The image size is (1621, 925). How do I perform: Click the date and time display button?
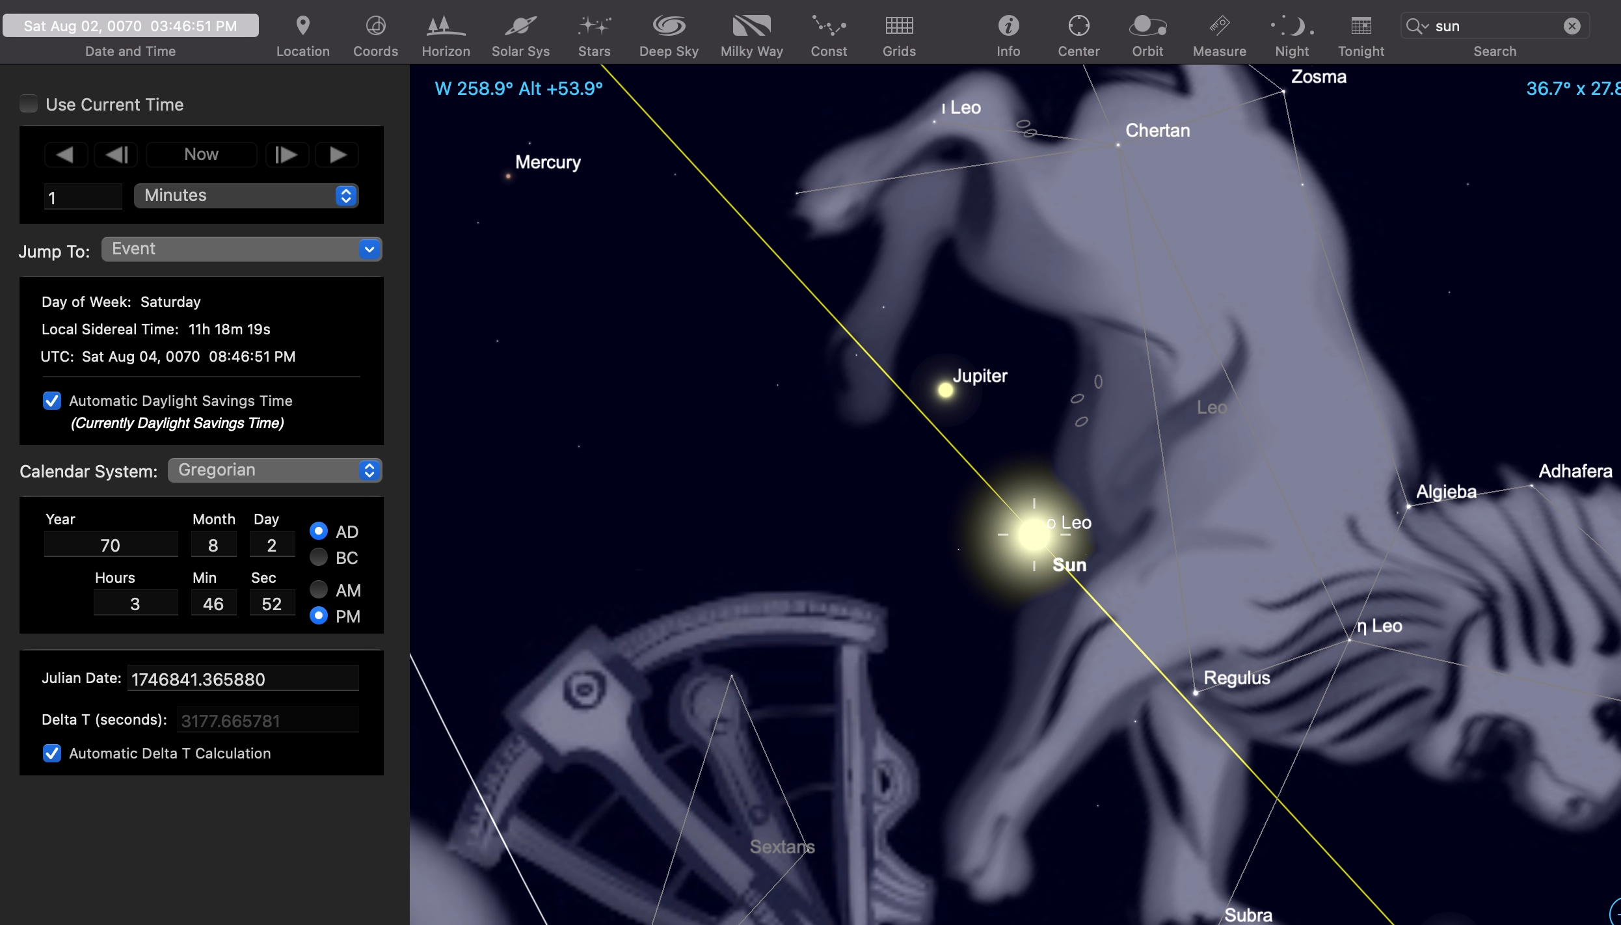[x=131, y=26]
